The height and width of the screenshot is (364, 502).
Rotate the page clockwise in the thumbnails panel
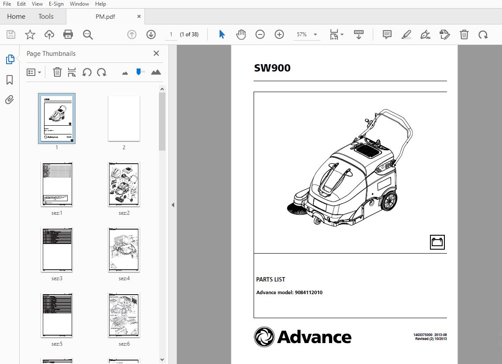coord(102,72)
